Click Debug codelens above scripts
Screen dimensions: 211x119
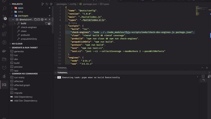point(73,23)
